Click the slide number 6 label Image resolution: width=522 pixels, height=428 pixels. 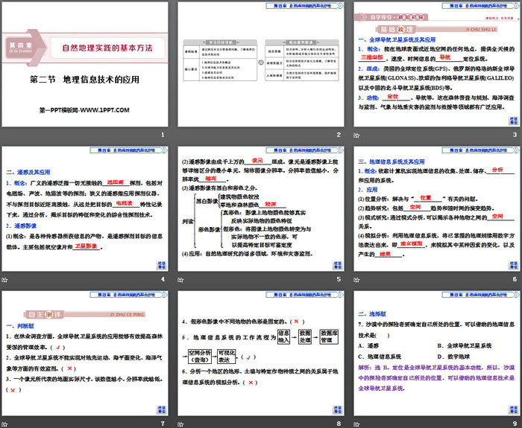514,279
